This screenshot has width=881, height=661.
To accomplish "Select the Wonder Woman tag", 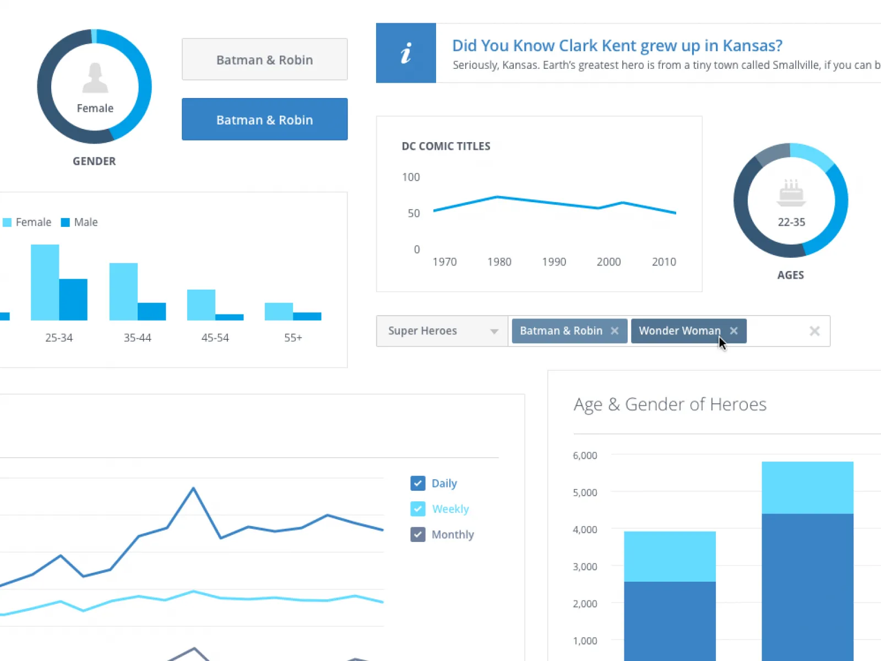I will pos(679,330).
